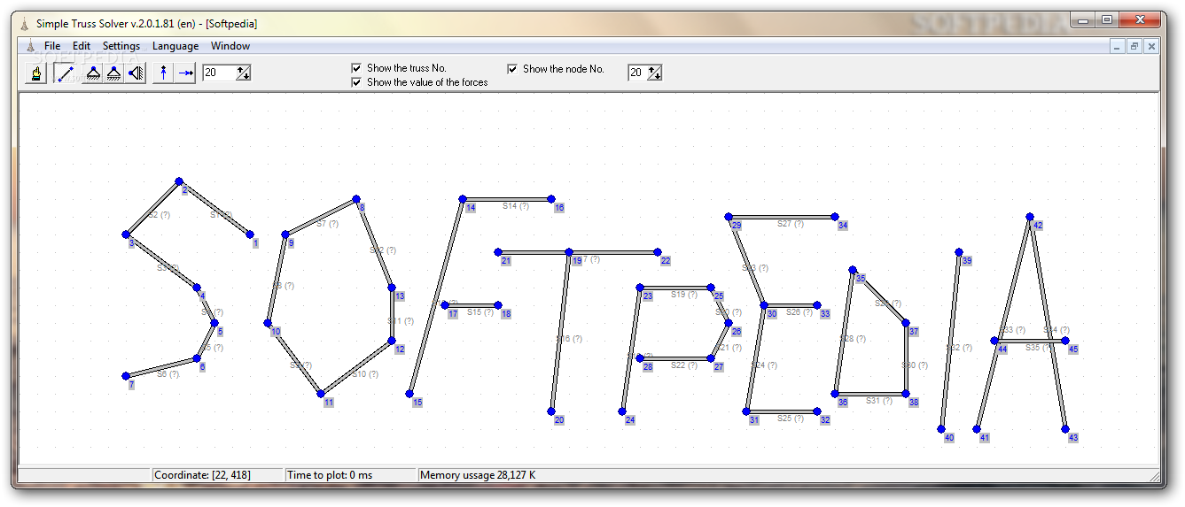The height and width of the screenshot is (507, 1185).
Task: Toggle Show the node No. checkbox
Action: [512, 68]
